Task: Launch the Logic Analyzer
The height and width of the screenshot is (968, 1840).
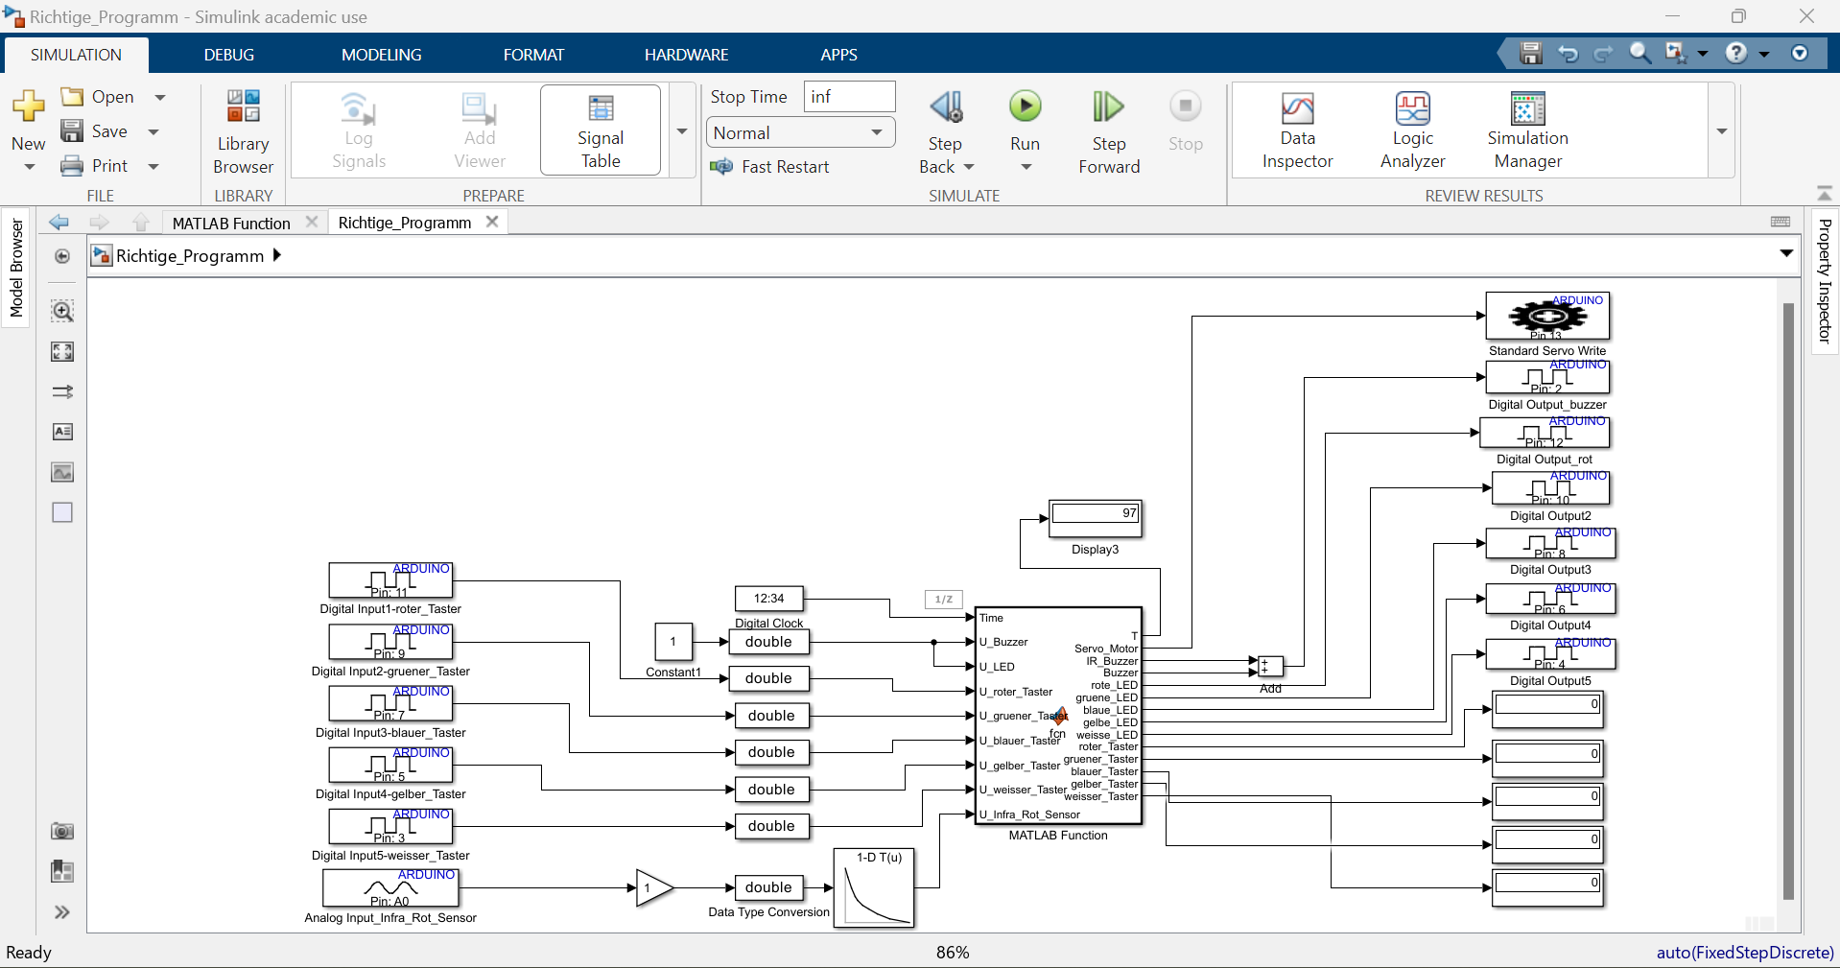Action: pyautogui.click(x=1412, y=130)
